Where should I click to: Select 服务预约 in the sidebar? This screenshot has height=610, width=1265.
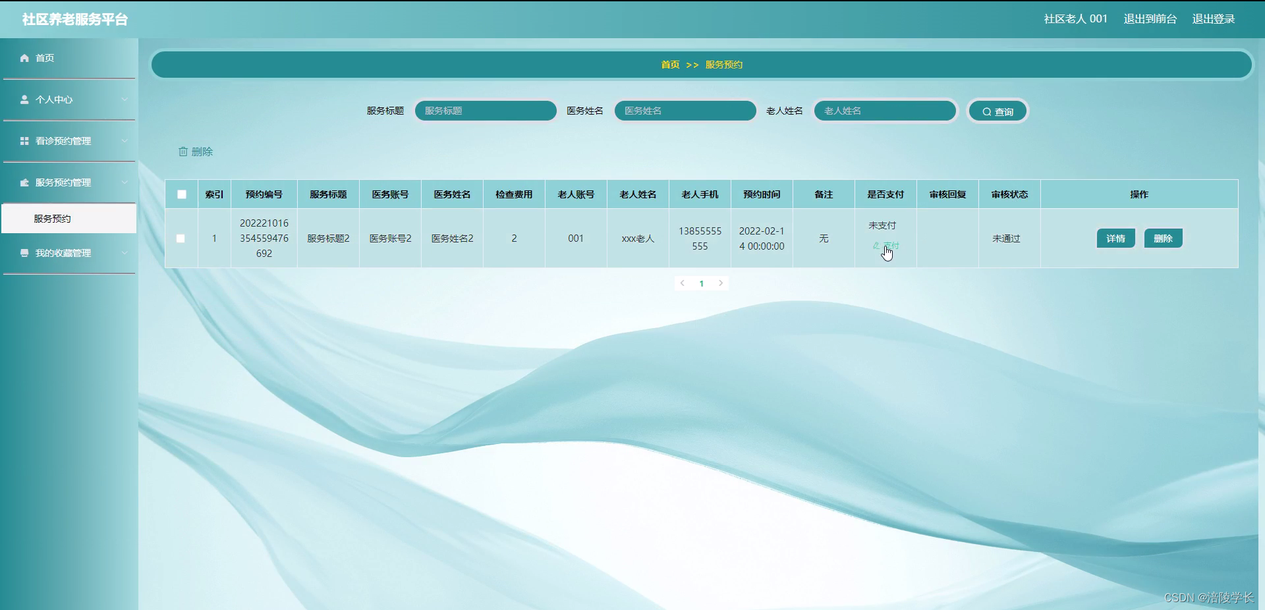53,218
